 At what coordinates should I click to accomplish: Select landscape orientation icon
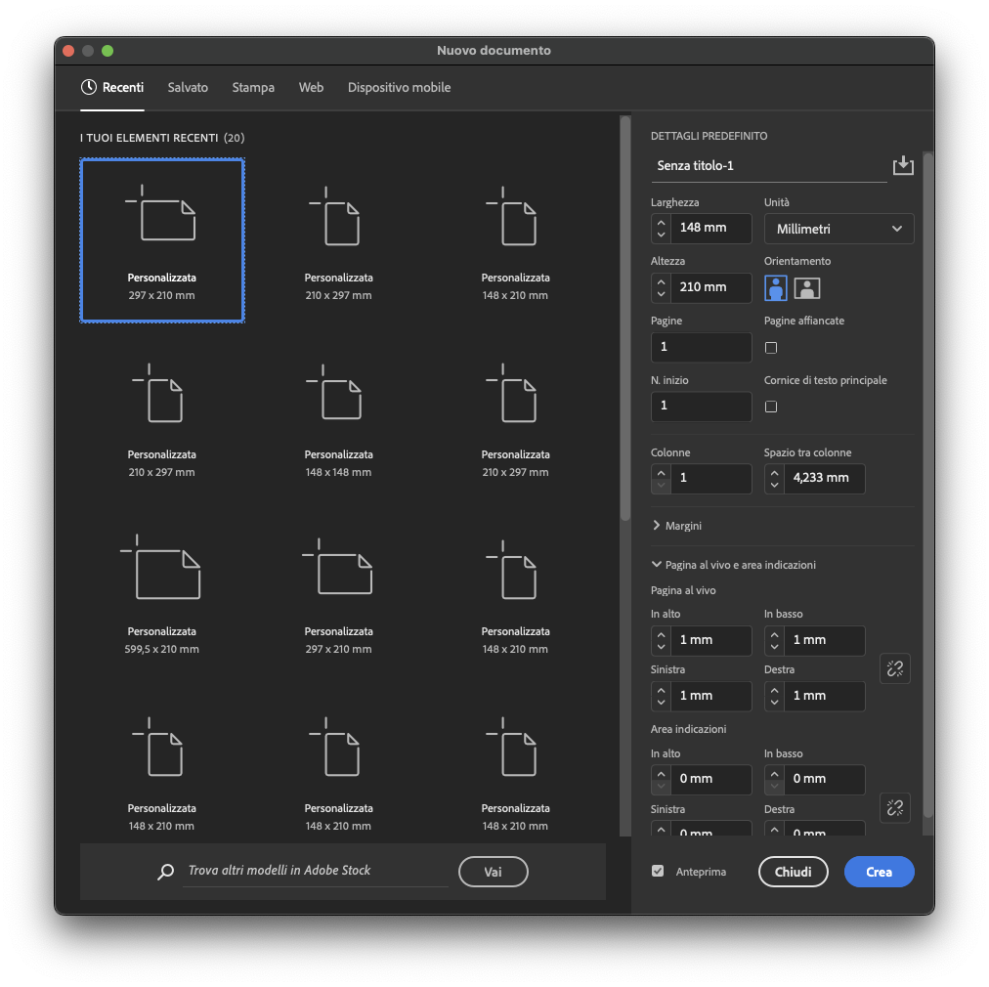(806, 287)
